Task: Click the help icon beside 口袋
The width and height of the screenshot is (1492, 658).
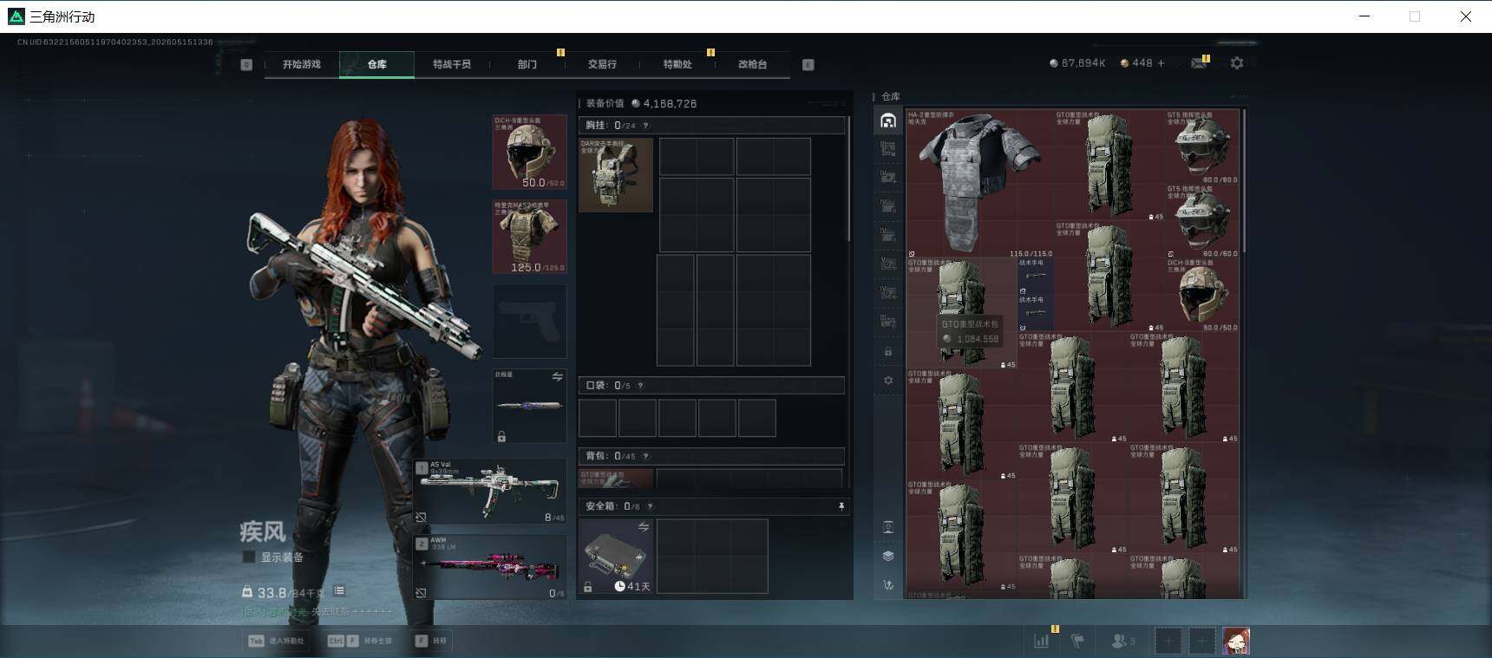Action: click(x=640, y=386)
